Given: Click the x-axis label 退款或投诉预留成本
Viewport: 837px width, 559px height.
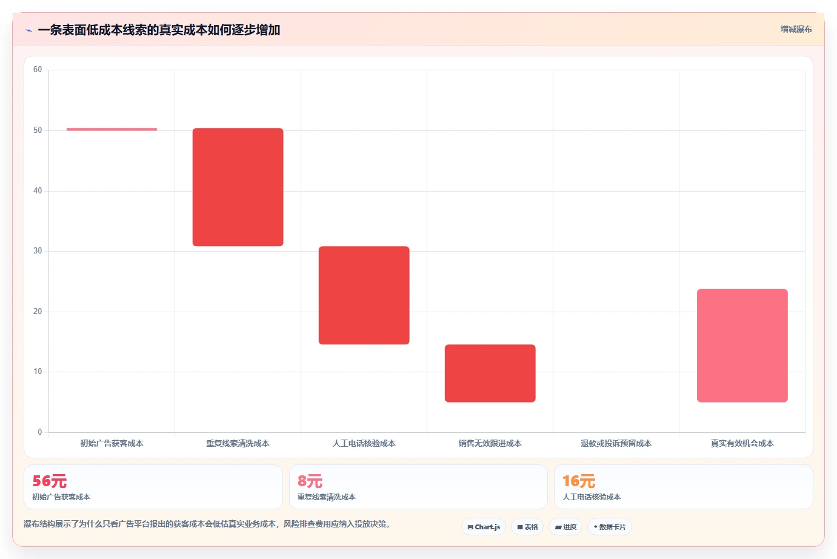Looking at the screenshot, I should (616, 443).
